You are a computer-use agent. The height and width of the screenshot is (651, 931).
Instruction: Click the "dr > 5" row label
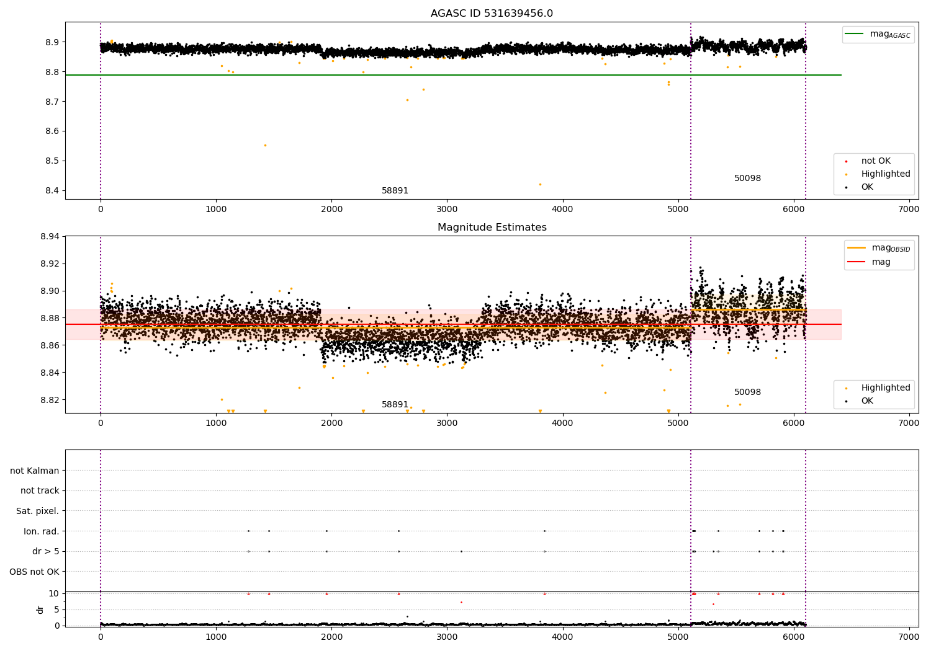[x=46, y=552]
